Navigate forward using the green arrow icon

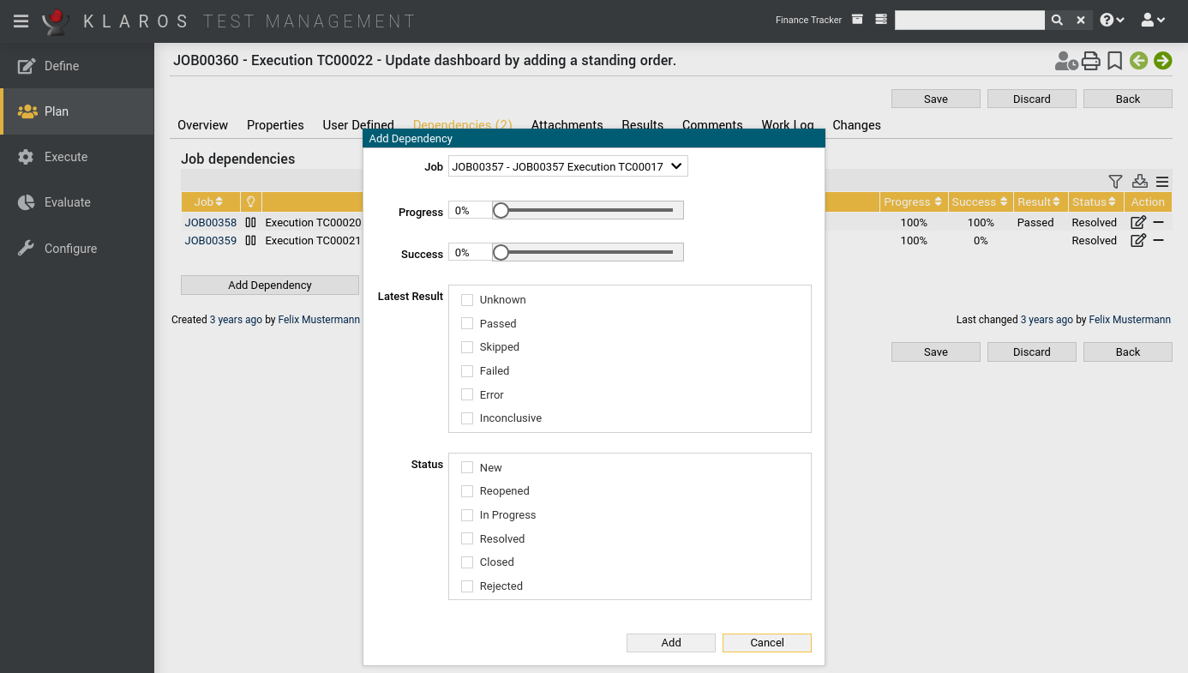tap(1163, 61)
